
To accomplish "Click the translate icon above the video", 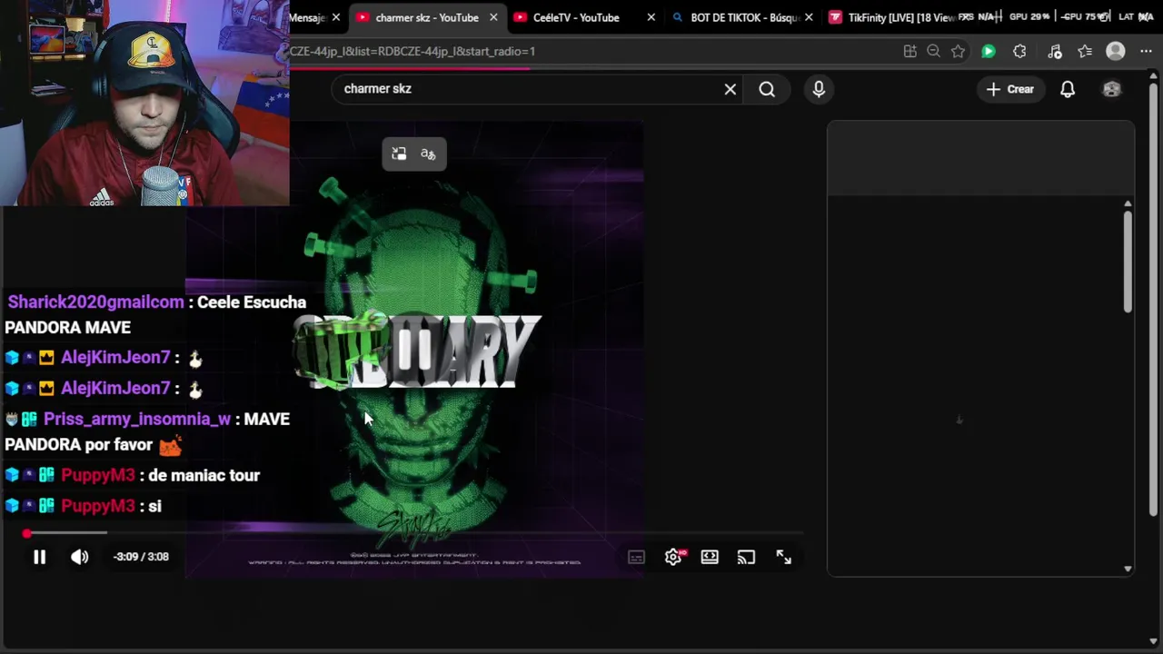I will 428,154.
